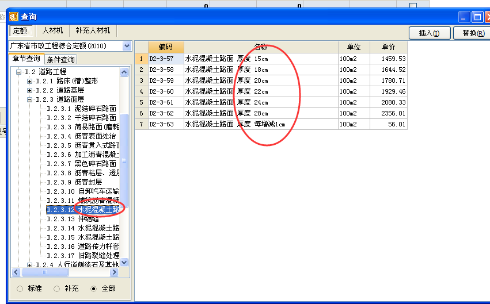490x304 pixels.
Task: Collapse the D.2.3 道路面层 node
Action: click(30, 100)
